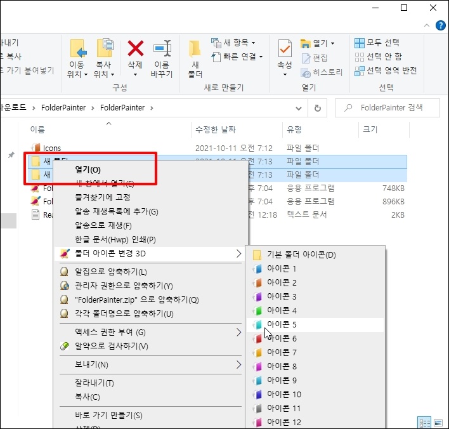Click the last FolderPainter breadcrumb segment
This screenshot has height=429, width=449.
122,108
